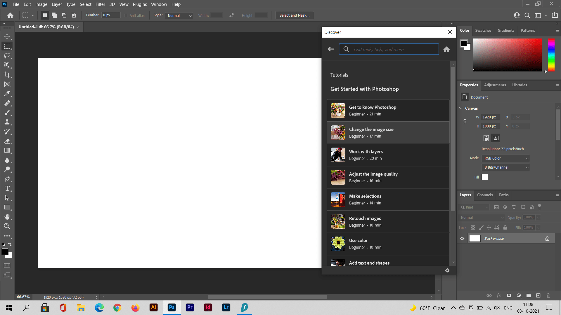The image size is (561, 315).
Task: Toggle the width-height link in Canvas properties
Action: click(x=465, y=122)
